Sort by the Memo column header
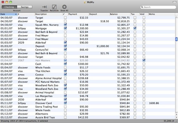 162,14
